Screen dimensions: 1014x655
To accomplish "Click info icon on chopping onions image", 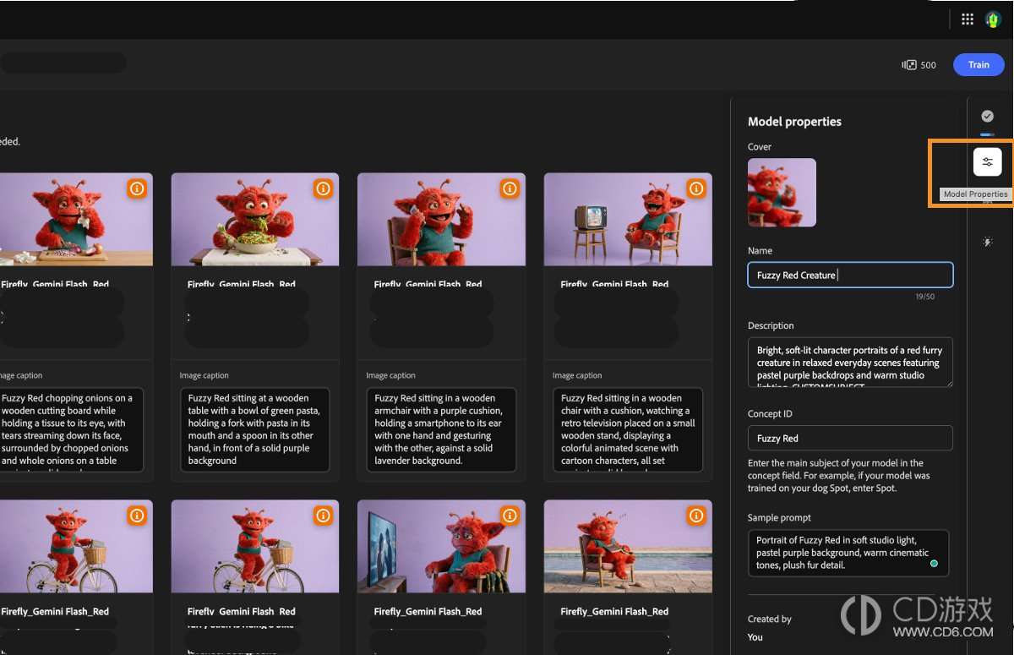I will pos(137,189).
